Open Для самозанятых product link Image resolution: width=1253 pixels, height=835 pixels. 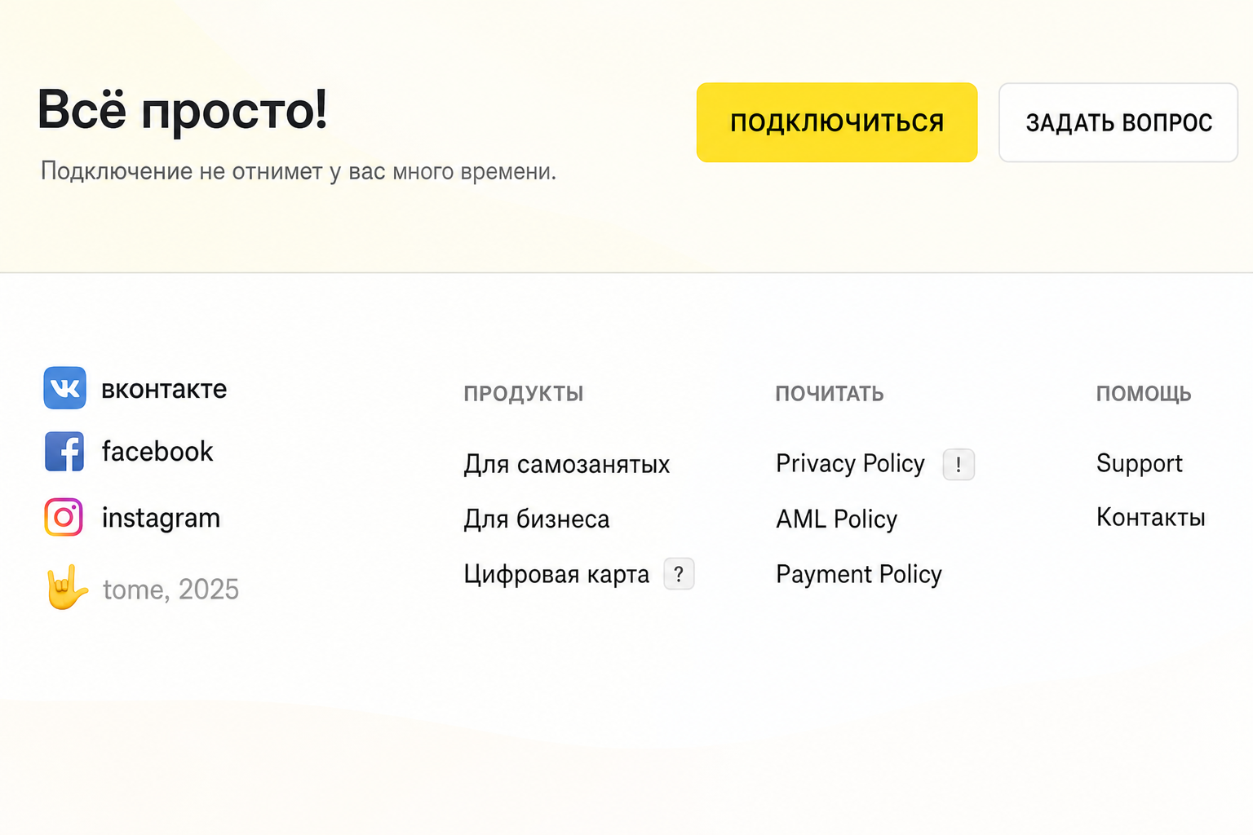[x=567, y=464]
